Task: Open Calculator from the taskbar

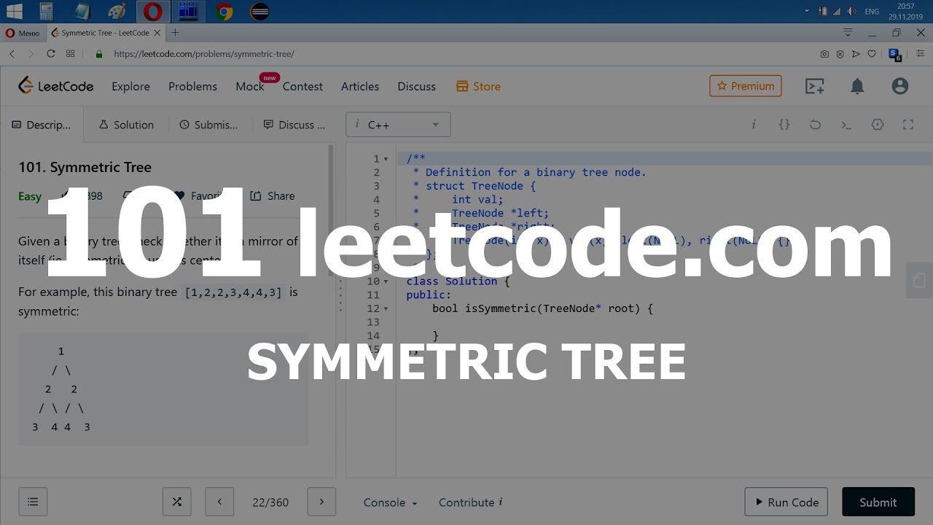Action: pyautogui.click(x=46, y=12)
